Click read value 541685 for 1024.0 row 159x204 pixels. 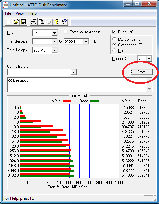coord(144,161)
